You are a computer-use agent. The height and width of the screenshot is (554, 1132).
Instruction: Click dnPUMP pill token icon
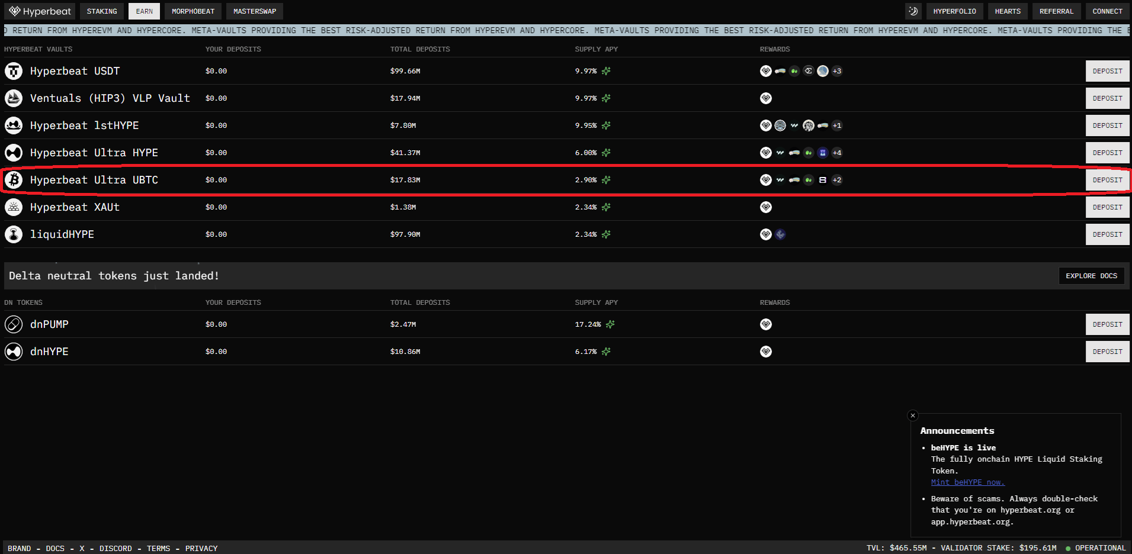14,324
